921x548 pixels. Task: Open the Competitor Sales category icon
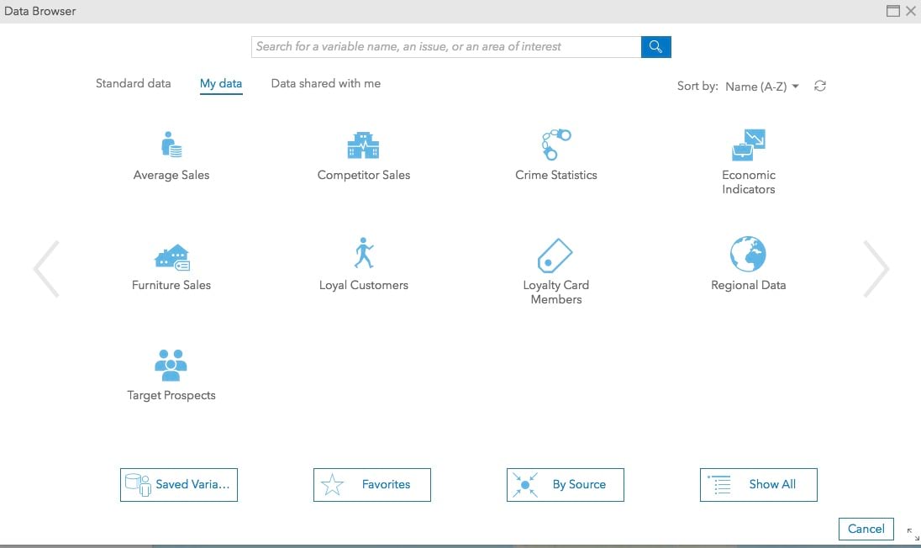(x=363, y=145)
